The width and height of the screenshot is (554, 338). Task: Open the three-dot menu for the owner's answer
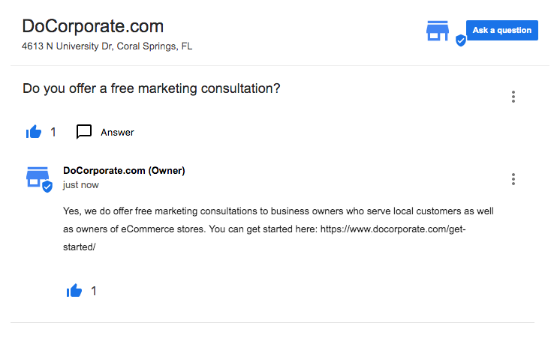pyautogui.click(x=513, y=179)
